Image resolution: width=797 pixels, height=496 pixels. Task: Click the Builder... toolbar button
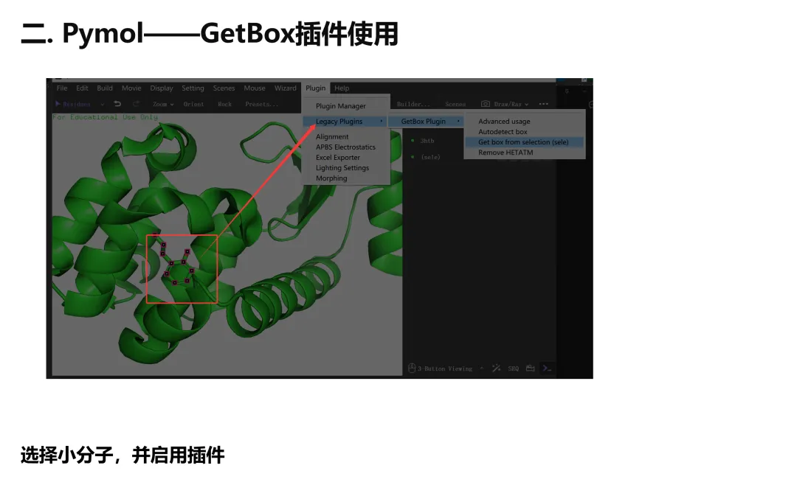pos(413,104)
